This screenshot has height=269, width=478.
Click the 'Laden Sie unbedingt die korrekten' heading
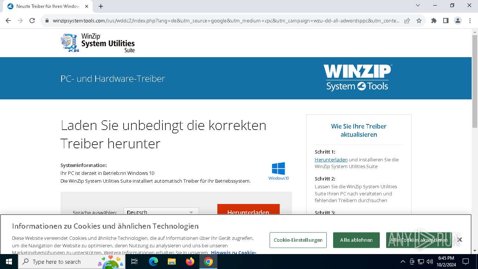tap(164, 134)
